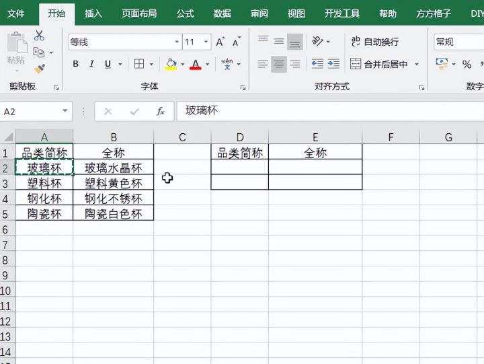Open alignment settings dialog launcher
484x364 pixels.
coord(421,87)
